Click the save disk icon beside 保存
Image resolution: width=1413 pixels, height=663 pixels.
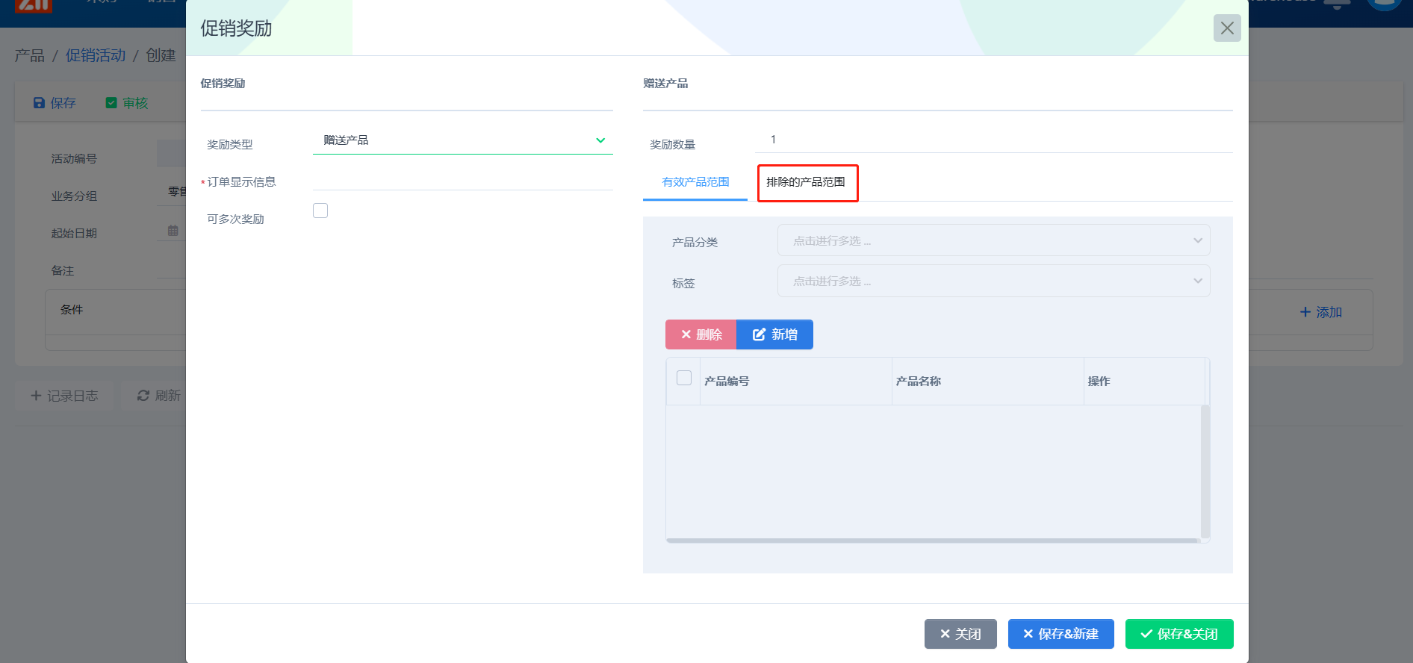[39, 103]
